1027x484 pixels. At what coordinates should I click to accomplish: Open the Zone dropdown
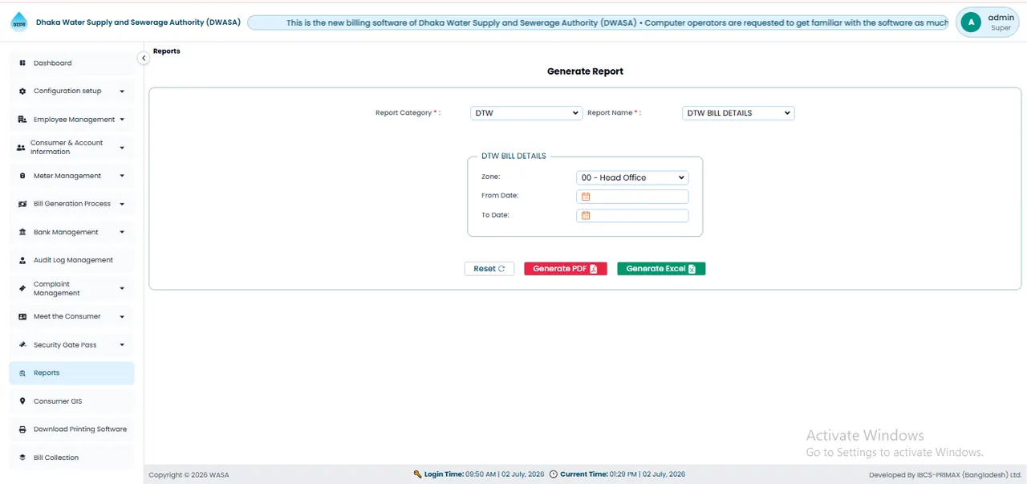pos(632,177)
